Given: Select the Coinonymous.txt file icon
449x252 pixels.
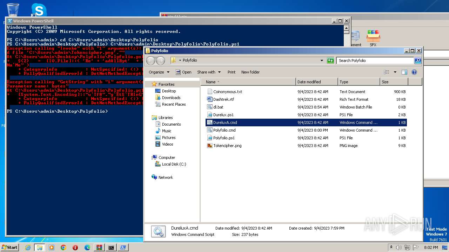Looking at the screenshot, I should click(x=210, y=92).
